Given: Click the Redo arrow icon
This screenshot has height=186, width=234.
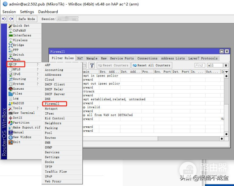Looking at the screenshot, I should point(11,19).
